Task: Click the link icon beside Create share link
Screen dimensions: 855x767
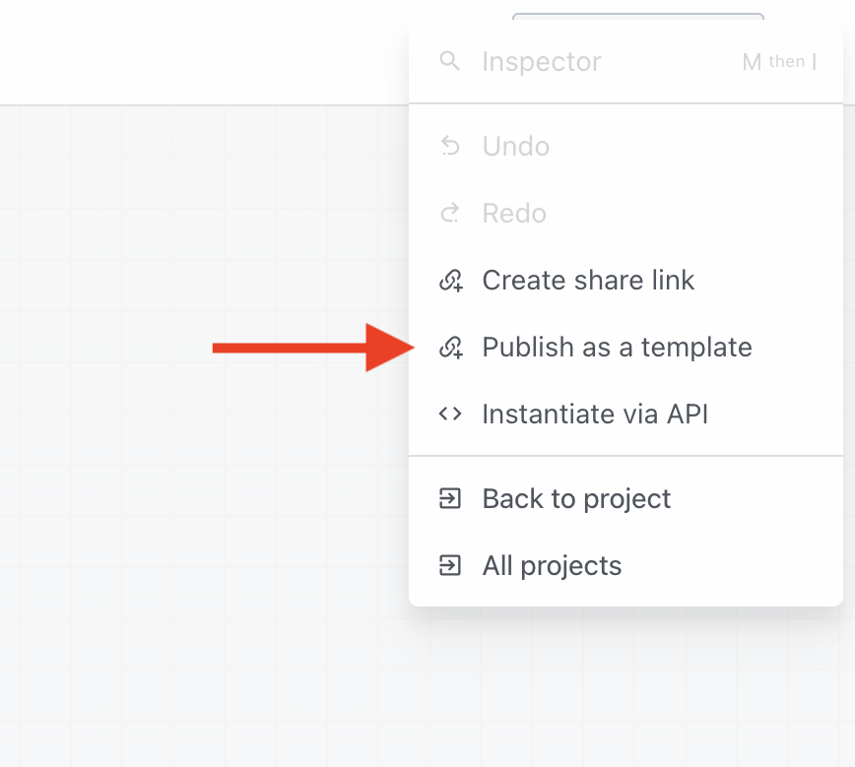Action: pos(450,280)
